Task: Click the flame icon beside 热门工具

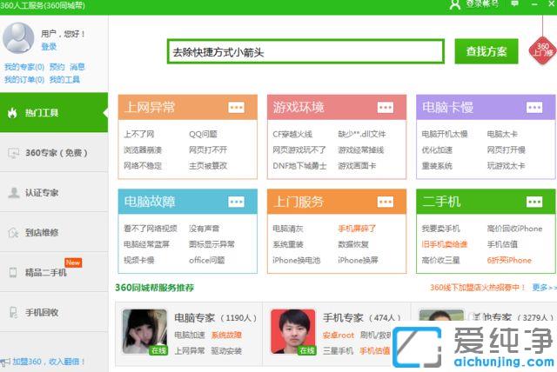Action: [x=12, y=113]
